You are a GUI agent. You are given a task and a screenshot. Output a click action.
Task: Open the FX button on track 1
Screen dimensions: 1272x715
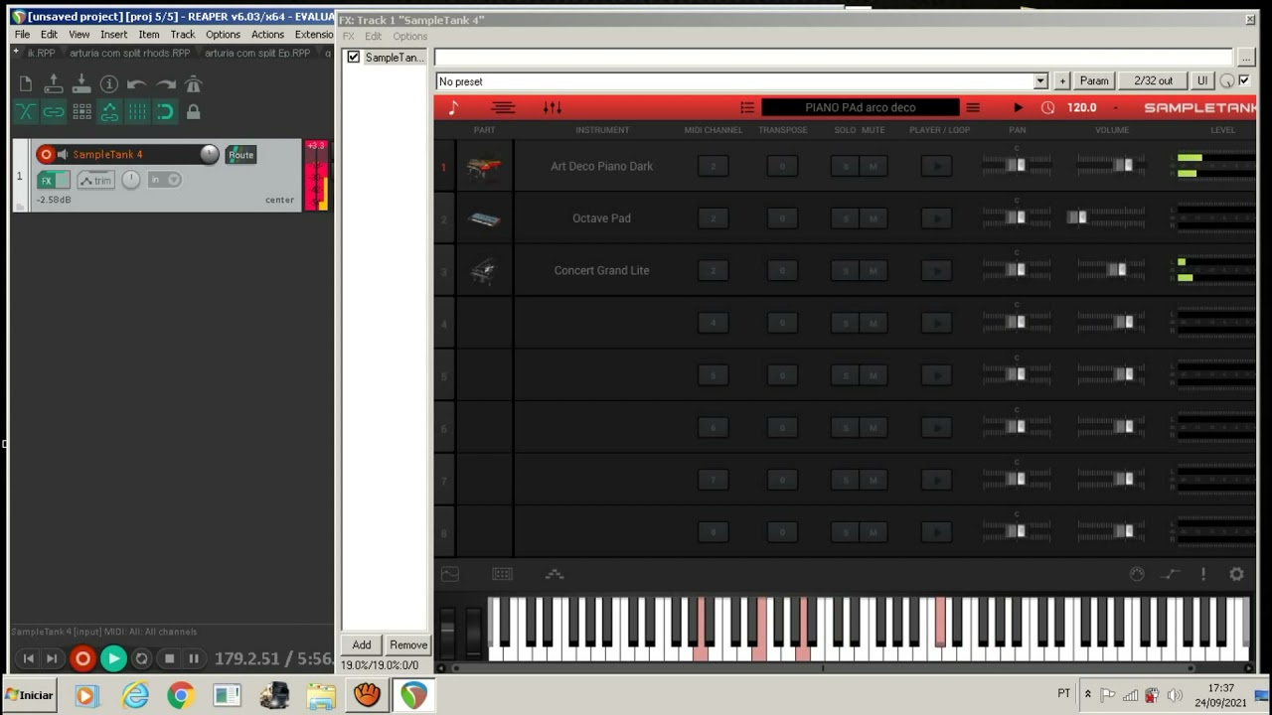point(54,180)
